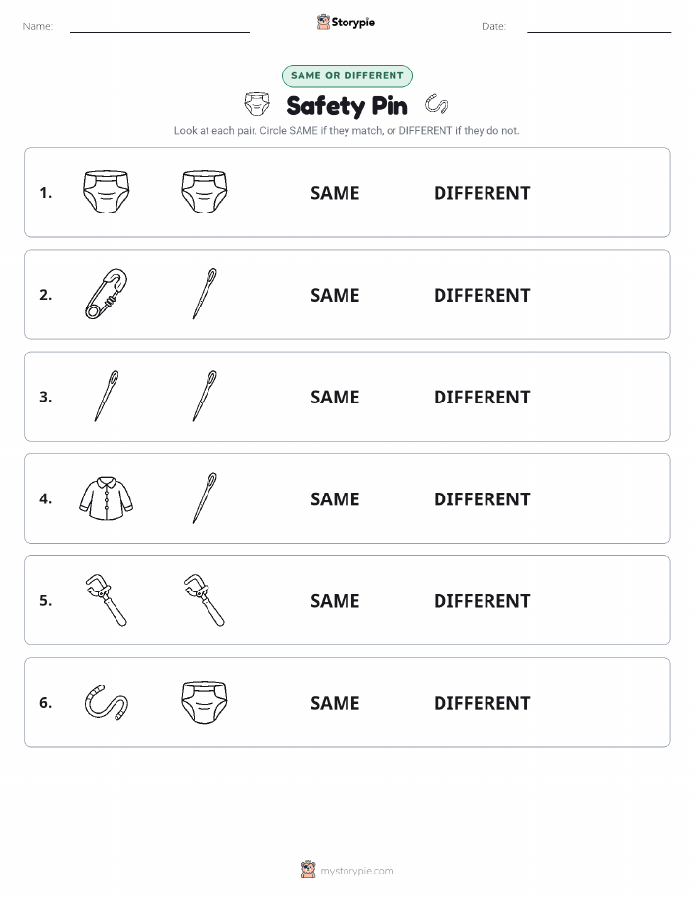Viewport: 694px width, 898px height.
Task: Click the Storypie logo at the top
Action: click(346, 23)
